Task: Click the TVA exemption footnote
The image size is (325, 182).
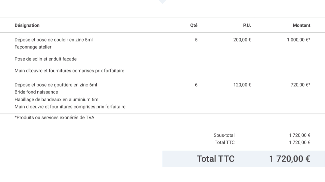Action: 54,118
